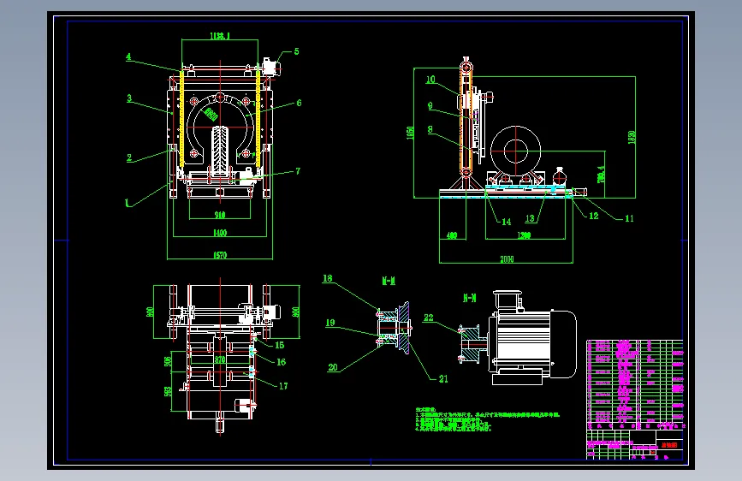Click part callout number 3

tap(129, 98)
